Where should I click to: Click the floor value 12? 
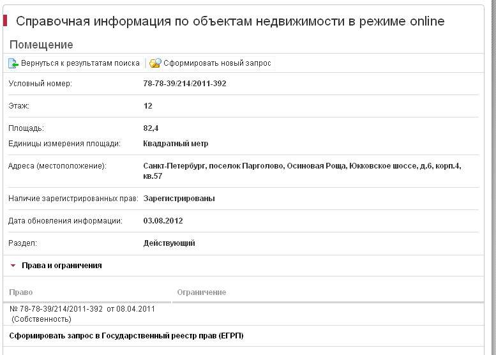tap(148, 106)
